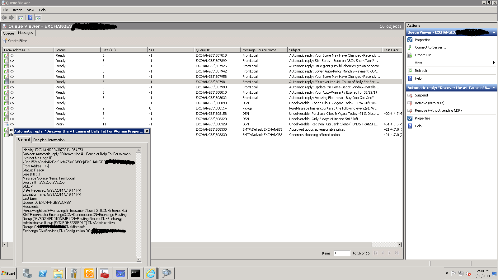The height and width of the screenshot is (280, 498).
Task: Sort by the Queue ID column header
Action: (x=217, y=50)
